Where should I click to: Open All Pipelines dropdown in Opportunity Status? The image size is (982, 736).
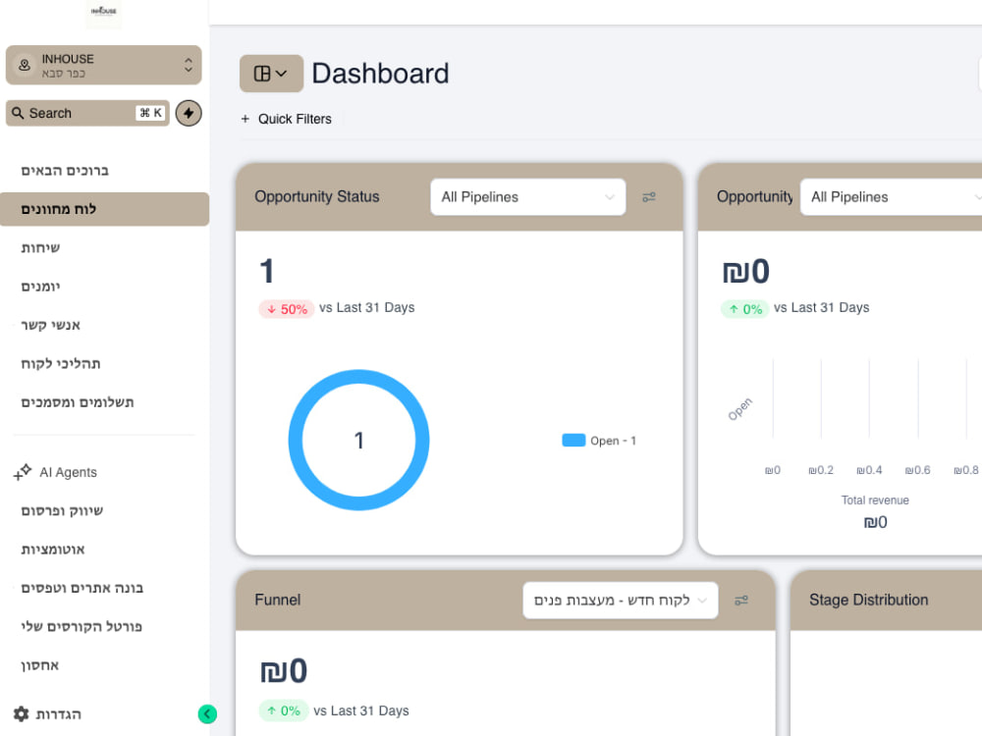coord(528,197)
